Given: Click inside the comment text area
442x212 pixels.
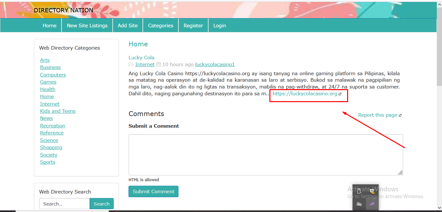Looking at the screenshot, I should tap(266, 155).
